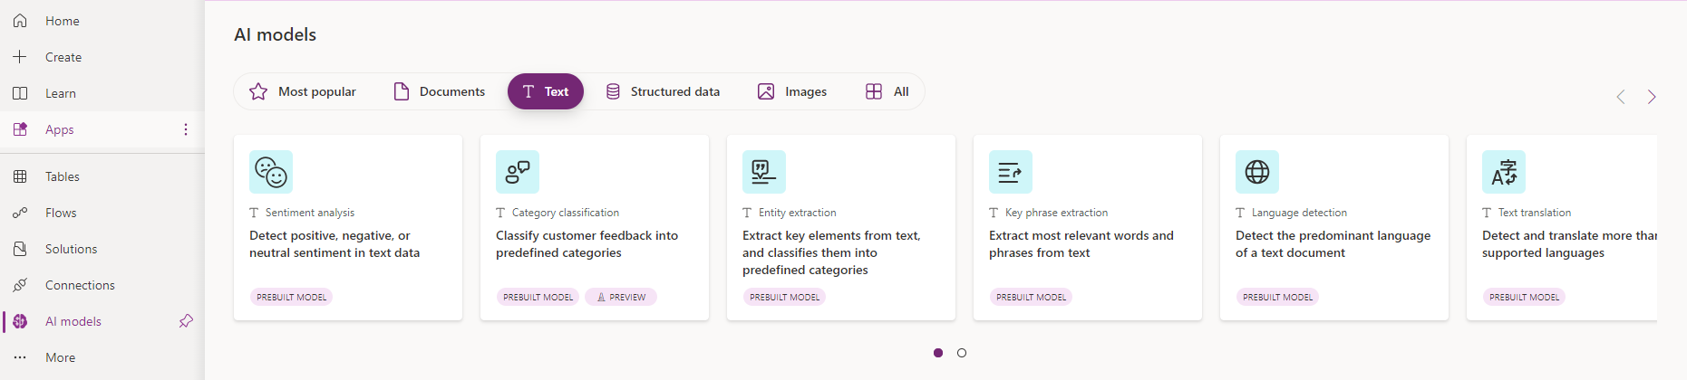Click the Category classification card icon

pos(518,172)
